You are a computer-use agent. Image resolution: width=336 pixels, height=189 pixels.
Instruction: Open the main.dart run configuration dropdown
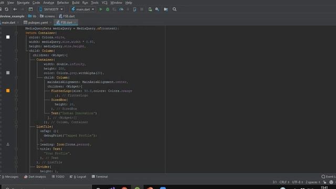click(x=83, y=9)
